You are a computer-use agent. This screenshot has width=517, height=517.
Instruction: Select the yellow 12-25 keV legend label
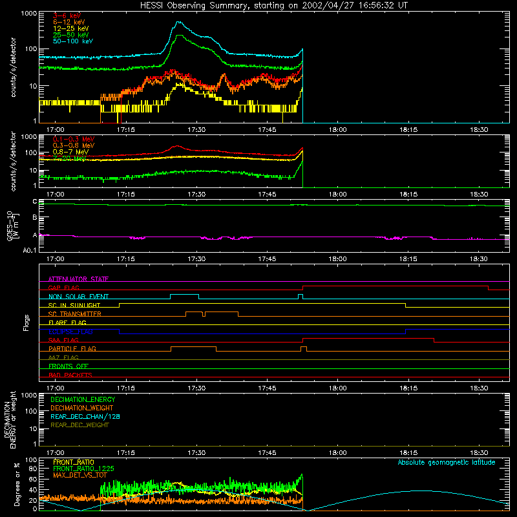click(71, 28)
